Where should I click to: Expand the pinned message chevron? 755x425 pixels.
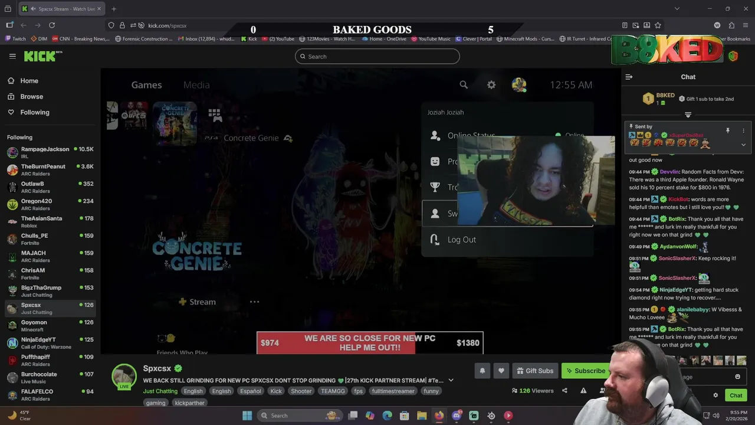pos(743,145)
